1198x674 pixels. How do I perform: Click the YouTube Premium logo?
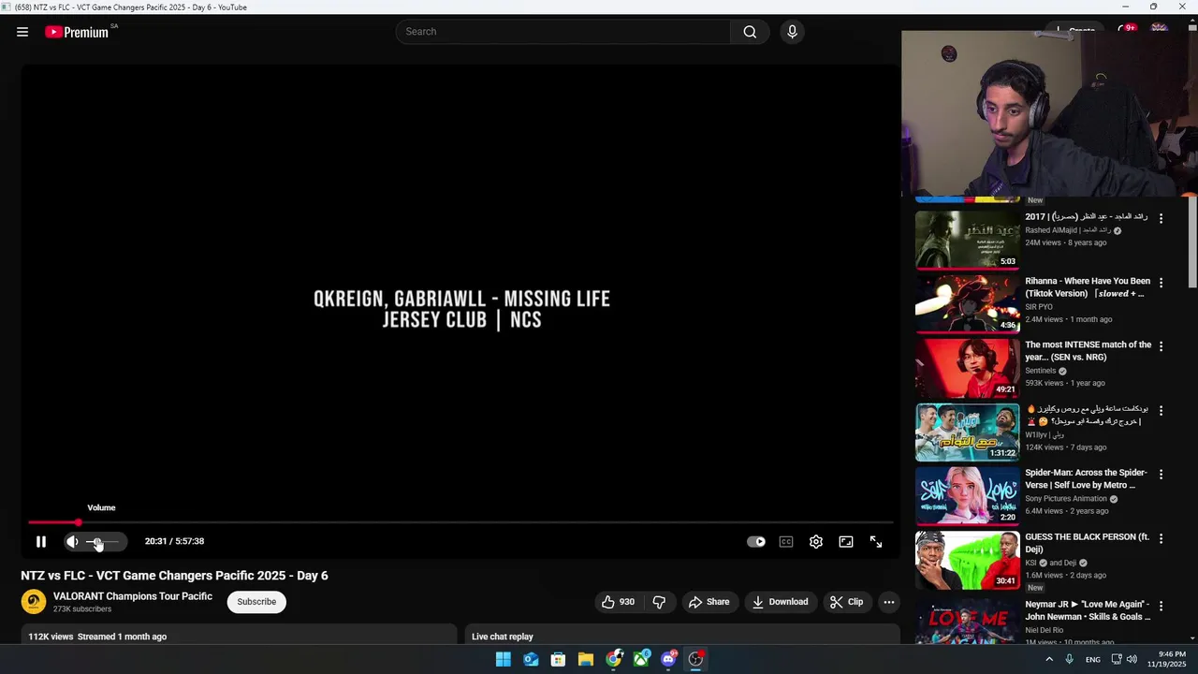77,32
